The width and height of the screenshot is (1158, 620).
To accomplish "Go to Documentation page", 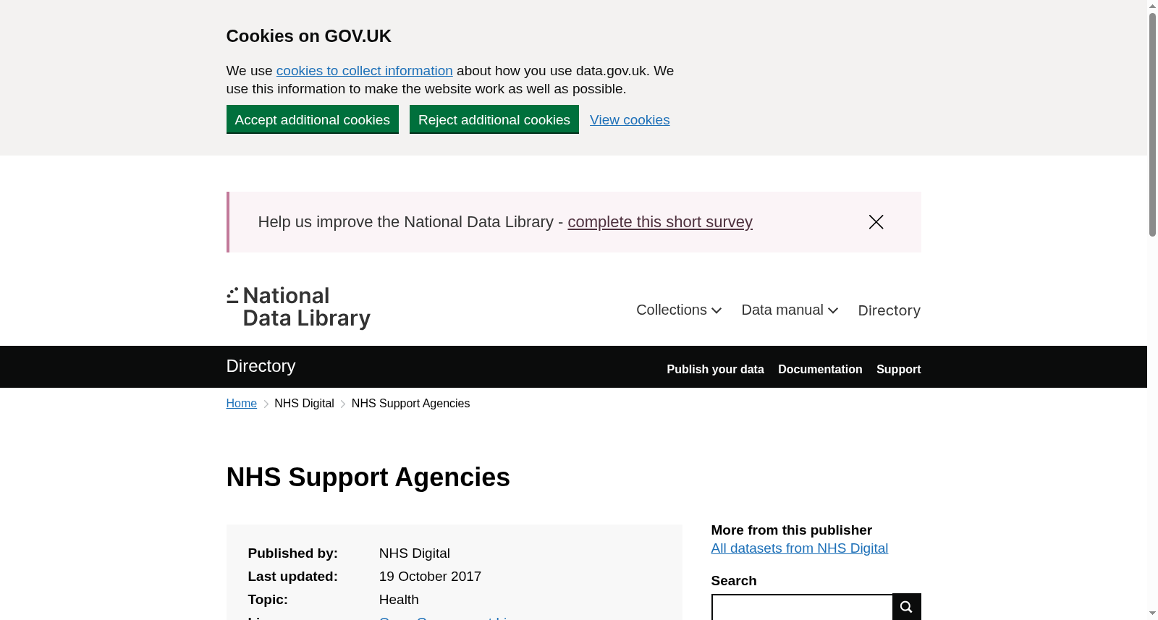I will tap(820, 369).
